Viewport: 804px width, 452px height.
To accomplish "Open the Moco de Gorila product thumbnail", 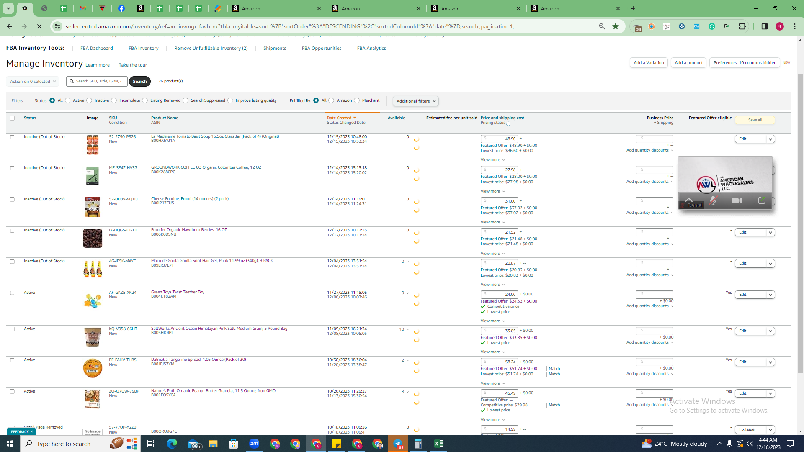I will click(93, 269).
